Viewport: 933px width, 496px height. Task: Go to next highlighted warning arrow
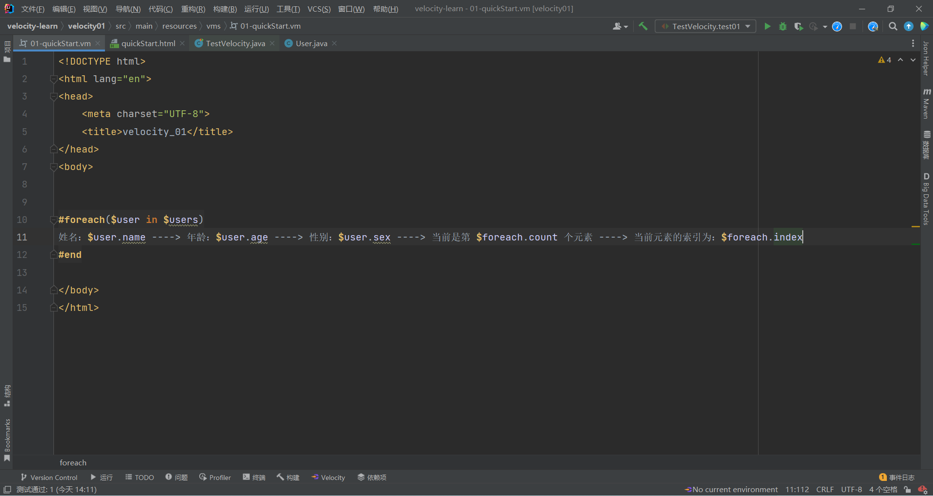[x=913, y=60]
